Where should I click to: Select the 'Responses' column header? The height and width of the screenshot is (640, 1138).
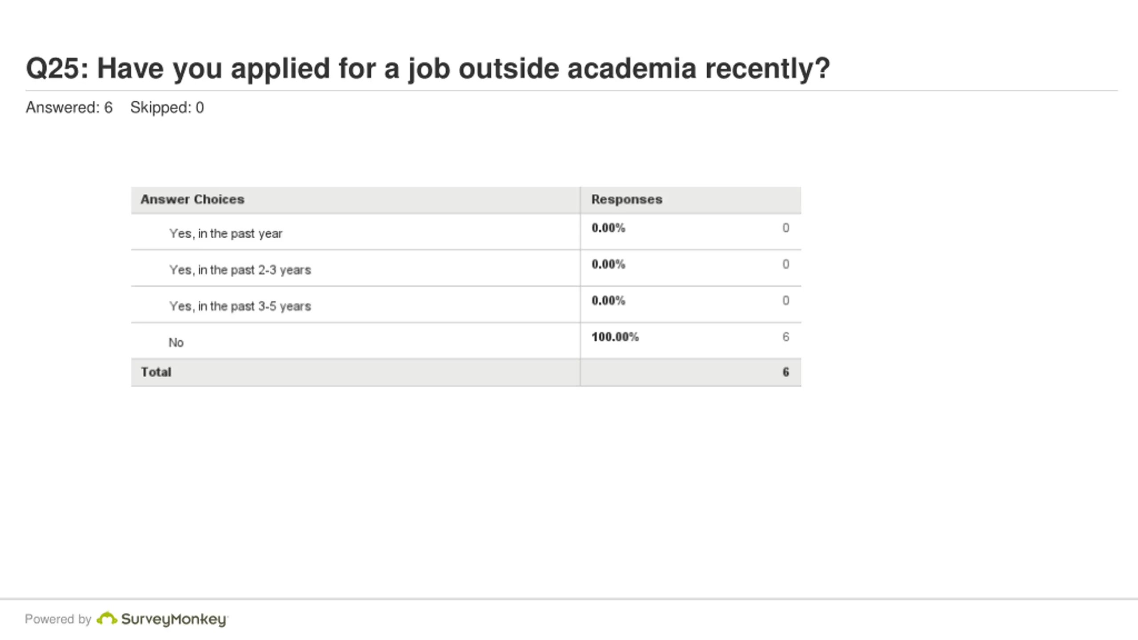627,200
